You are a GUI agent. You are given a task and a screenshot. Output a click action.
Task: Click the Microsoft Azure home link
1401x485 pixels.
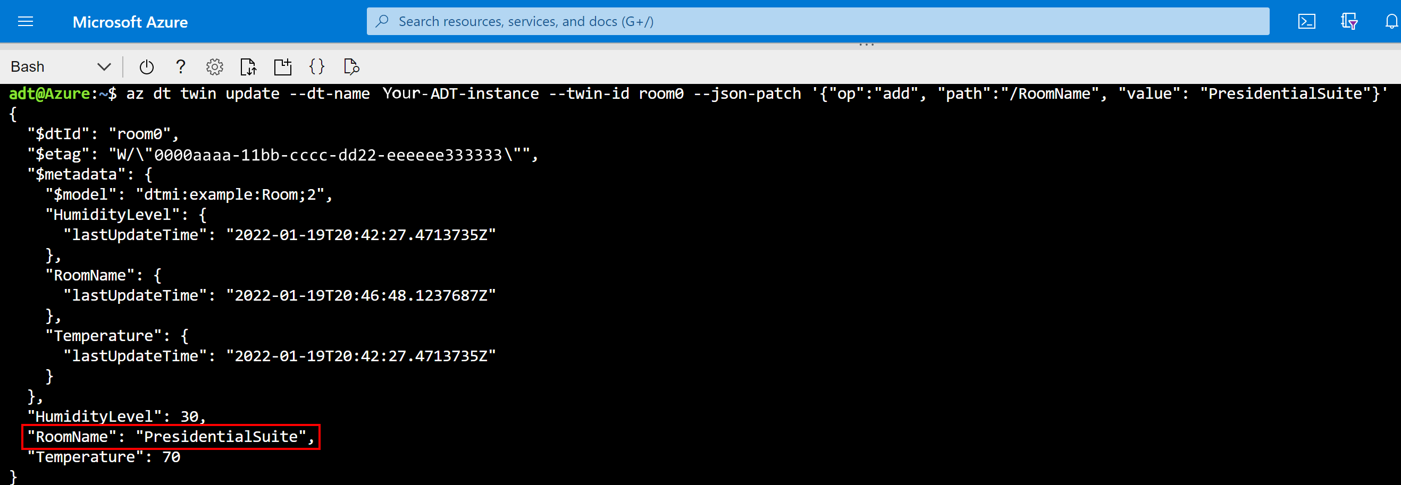[130, 22]
